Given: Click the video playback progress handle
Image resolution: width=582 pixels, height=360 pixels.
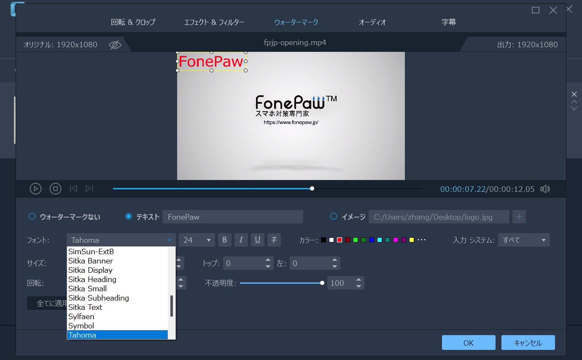Looking at the screenshot, I should pyautogui.click(x=312, y=188).
